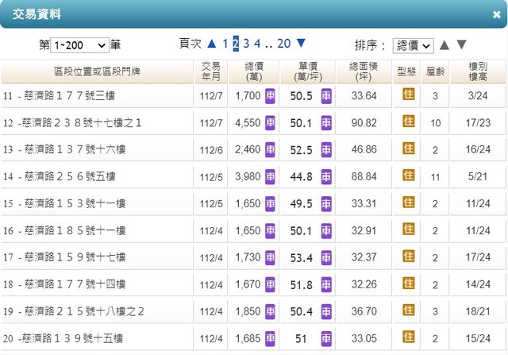Viewport: 508px width, 355px height.
Task: Select page 3 in pagination
Action: coord(247,44)
